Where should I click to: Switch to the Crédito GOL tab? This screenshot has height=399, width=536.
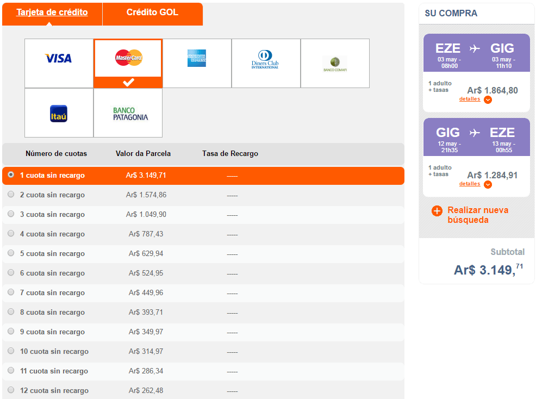tap(152, 14)
